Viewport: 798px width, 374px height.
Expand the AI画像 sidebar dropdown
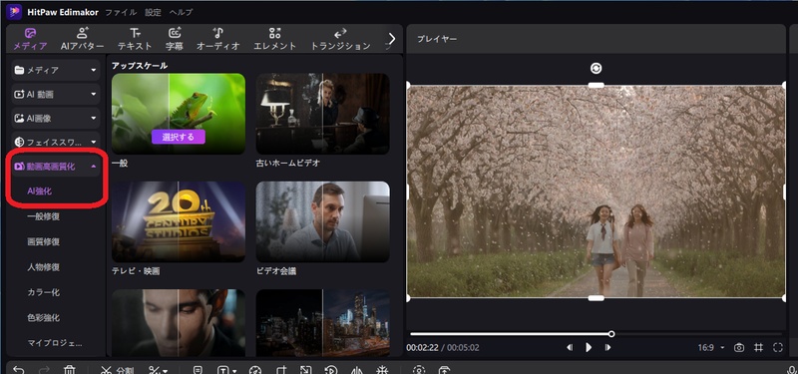point(56,118)
